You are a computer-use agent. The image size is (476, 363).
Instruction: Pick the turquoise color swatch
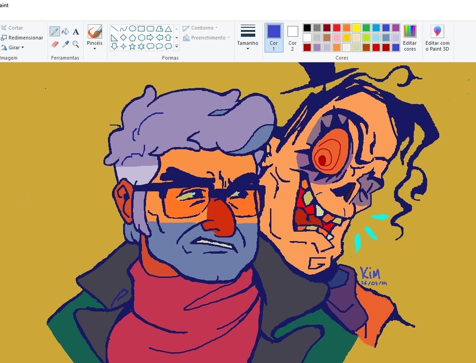click(376, 28)
